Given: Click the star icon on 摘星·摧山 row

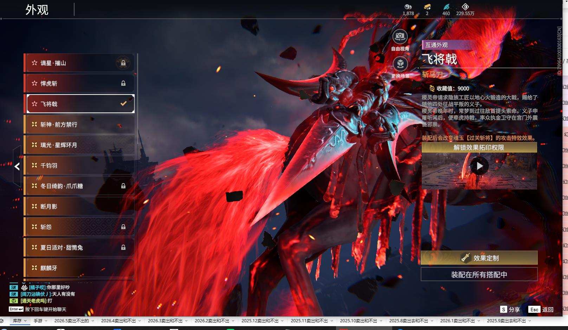Looking at the screenshot, I should tap(34, 63).
